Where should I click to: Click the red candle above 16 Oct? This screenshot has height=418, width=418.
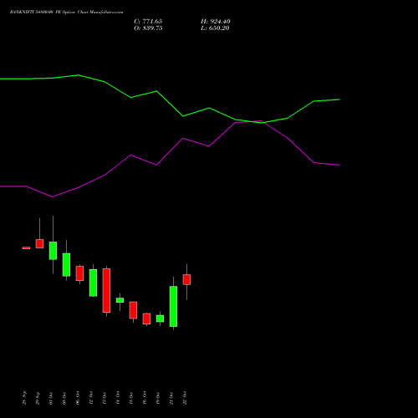[x=146, y=319]
